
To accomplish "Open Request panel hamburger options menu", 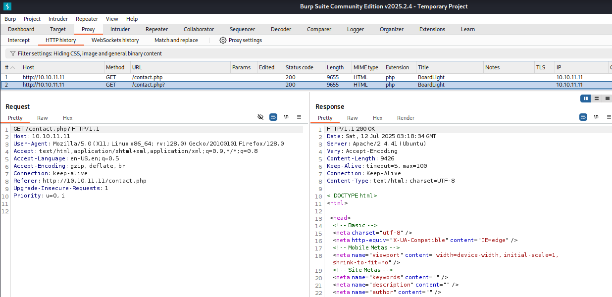I will (x=299, y=117).
